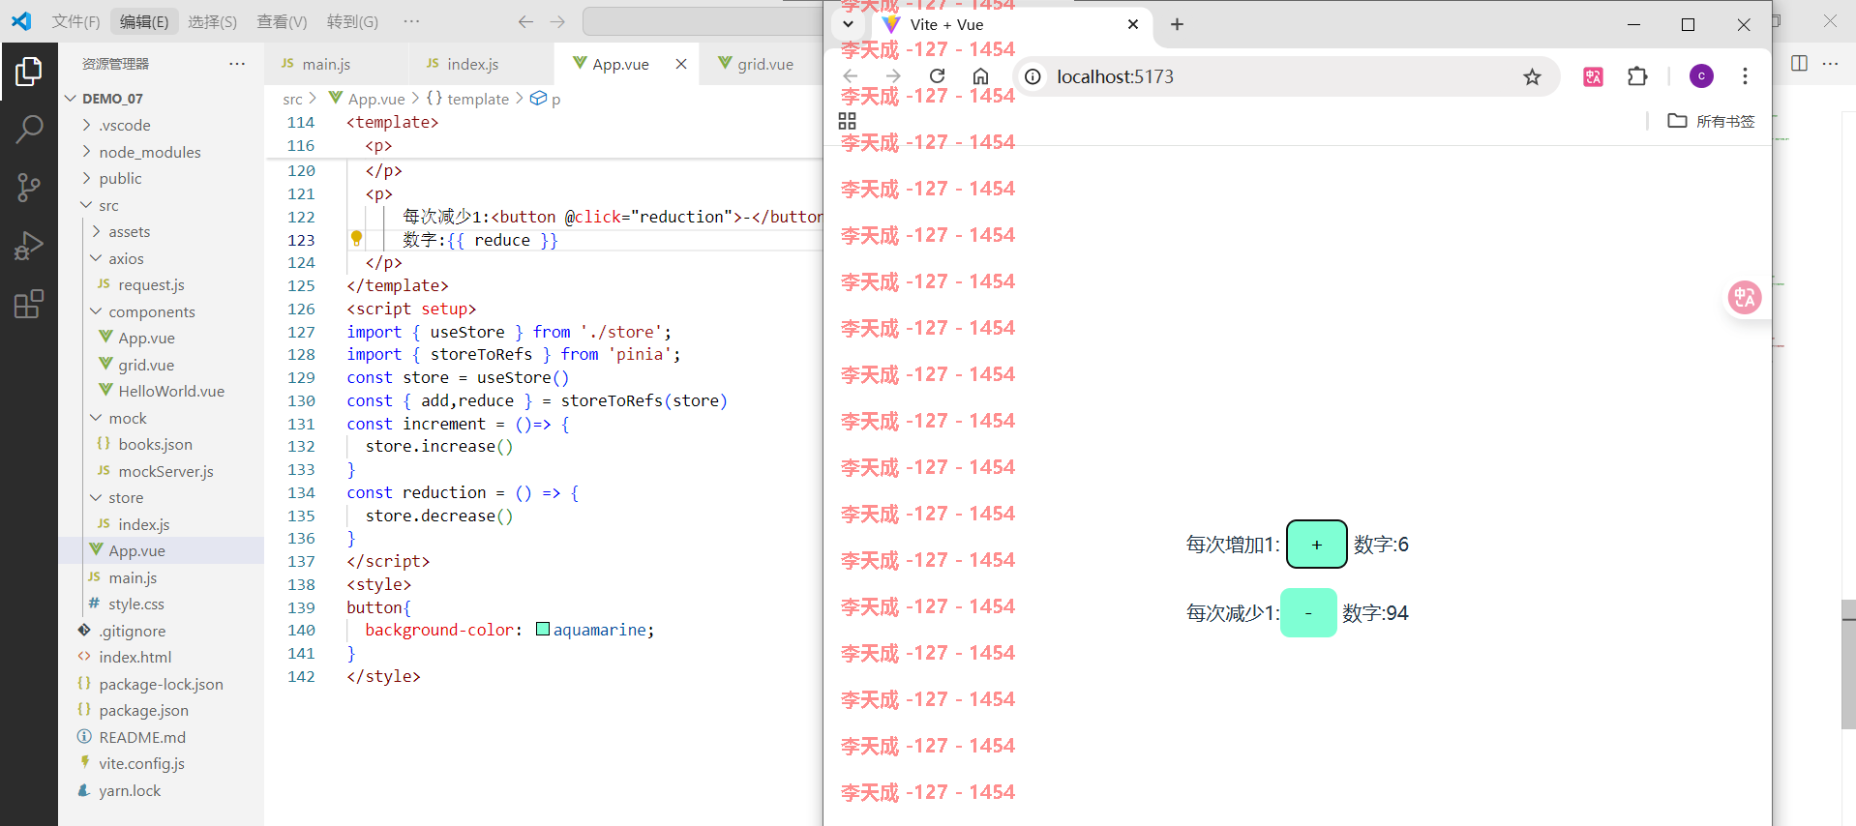1856x826 pixels.
Task: Expand the node_modules folder
Action: [87, 152]
